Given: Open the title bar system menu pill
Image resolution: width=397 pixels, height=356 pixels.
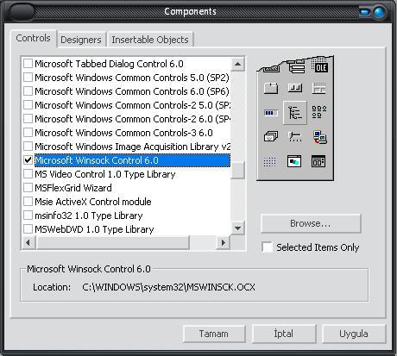Looking at the screenshot, I should (22, 12).
